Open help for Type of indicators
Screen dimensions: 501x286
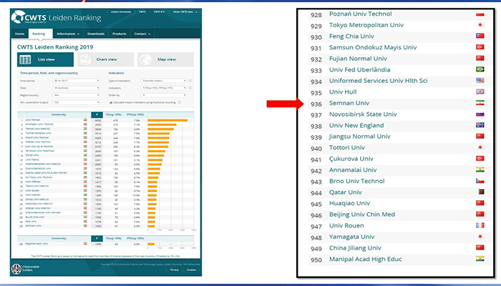tap(190, 80)
